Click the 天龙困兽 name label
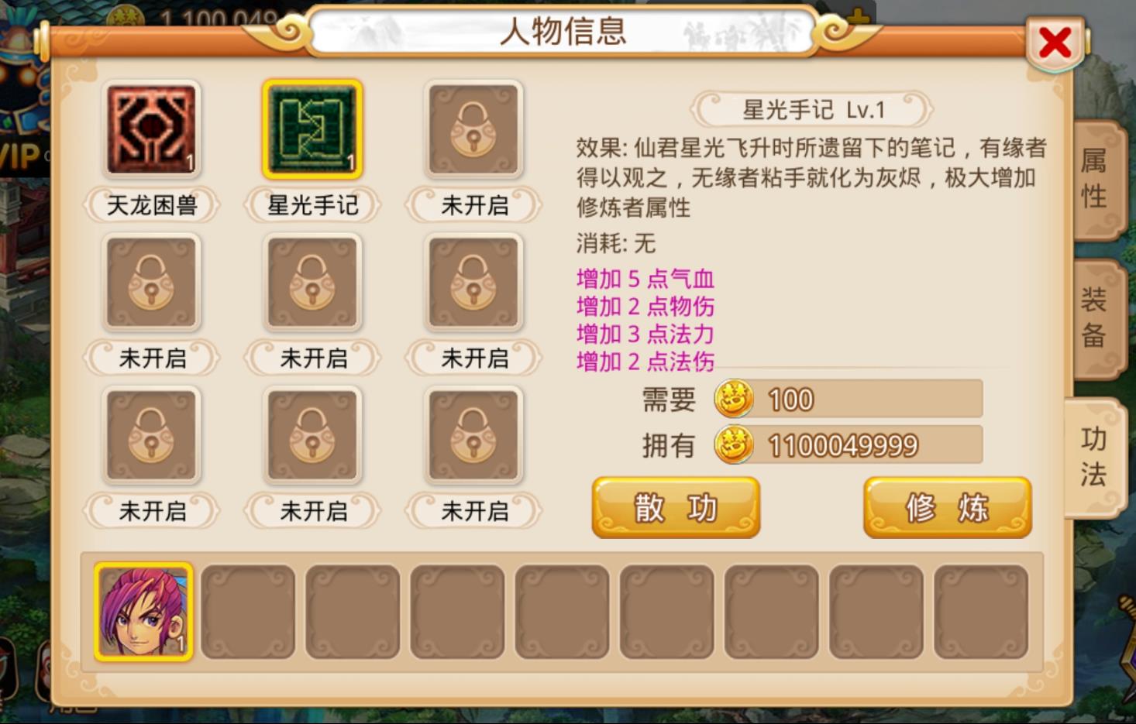Screen dimensions: 1136x724 (151, 205)
